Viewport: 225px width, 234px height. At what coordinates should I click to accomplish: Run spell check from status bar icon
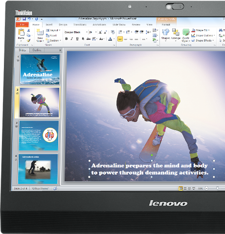pyautogui.click(x=55, y=189)
